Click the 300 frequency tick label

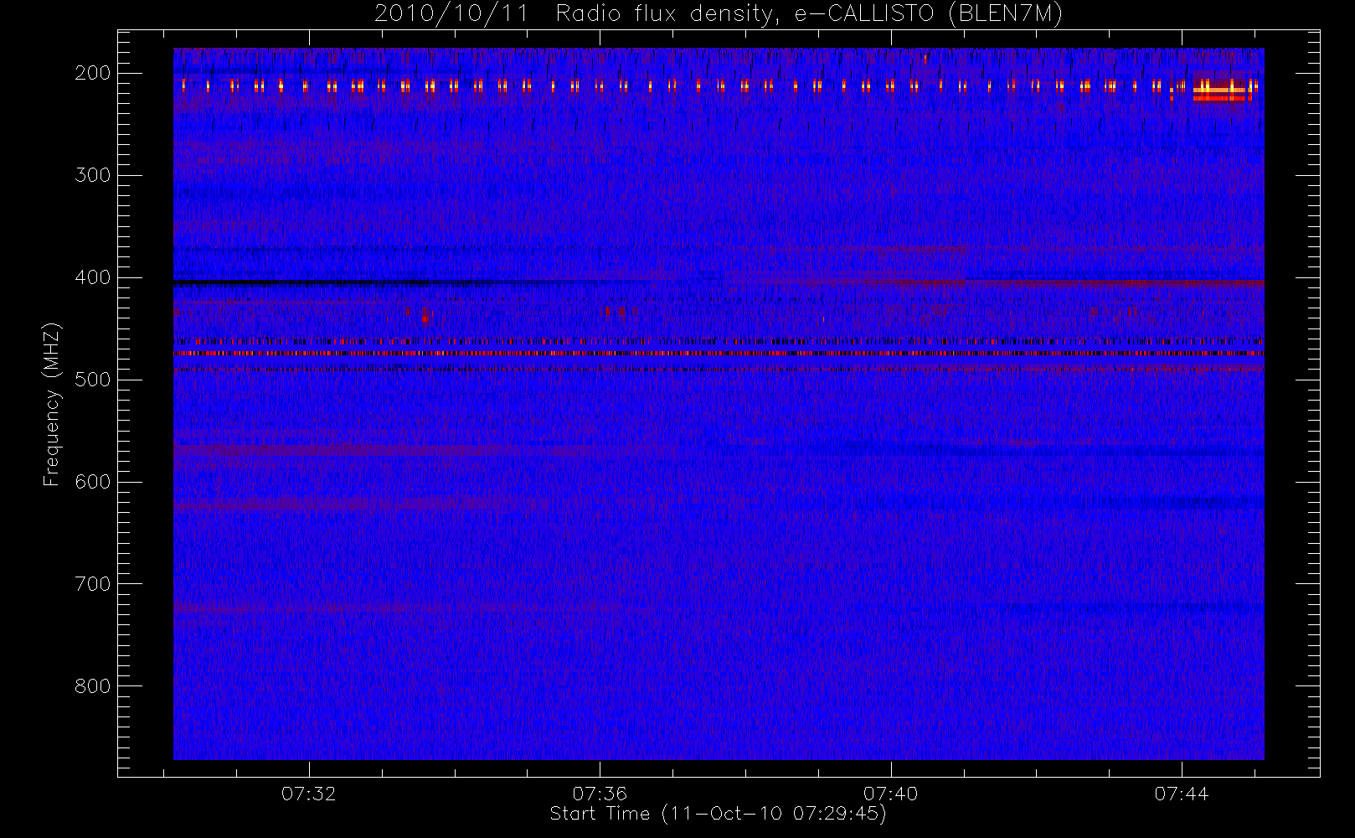[92, 175]
